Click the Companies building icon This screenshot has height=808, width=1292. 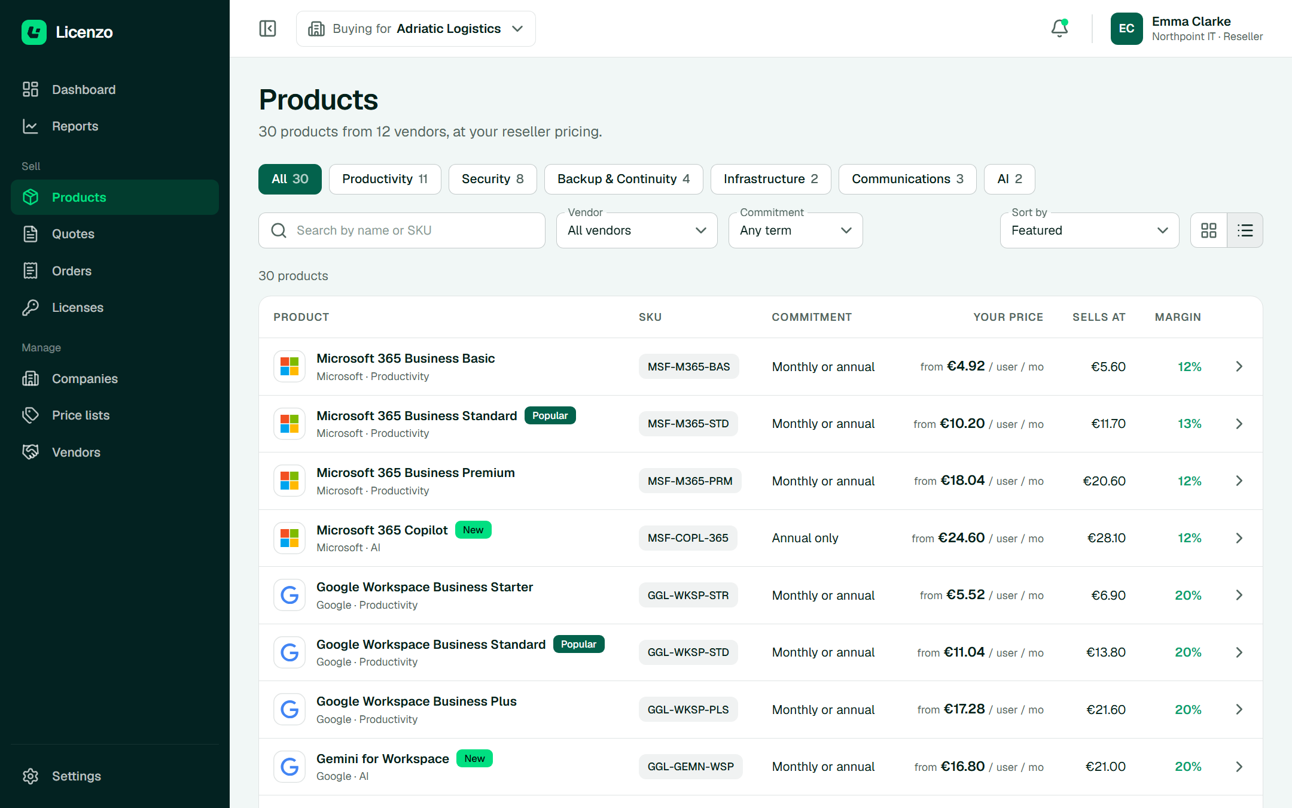point(31,379)
